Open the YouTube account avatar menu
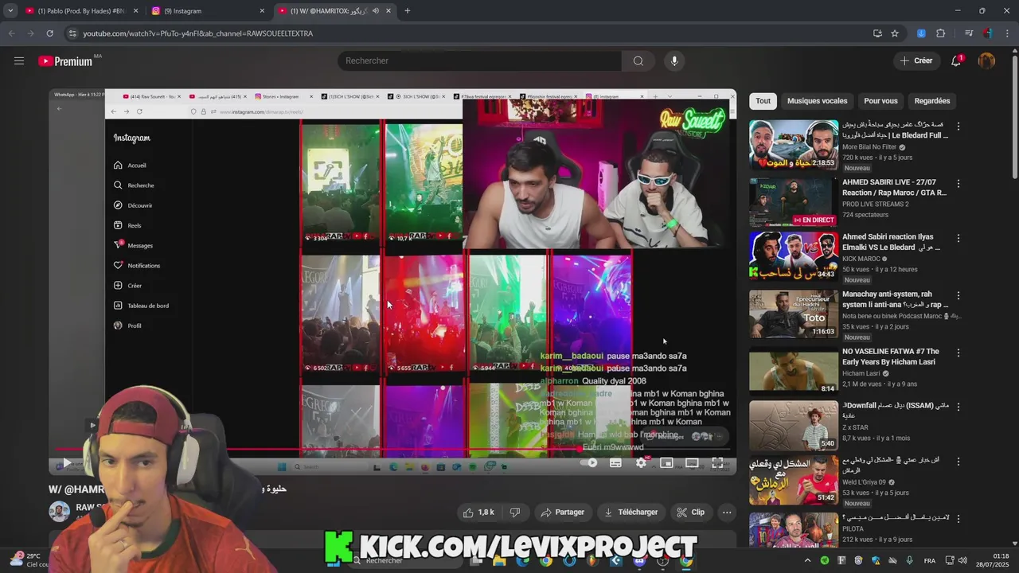 click(986, 60)
